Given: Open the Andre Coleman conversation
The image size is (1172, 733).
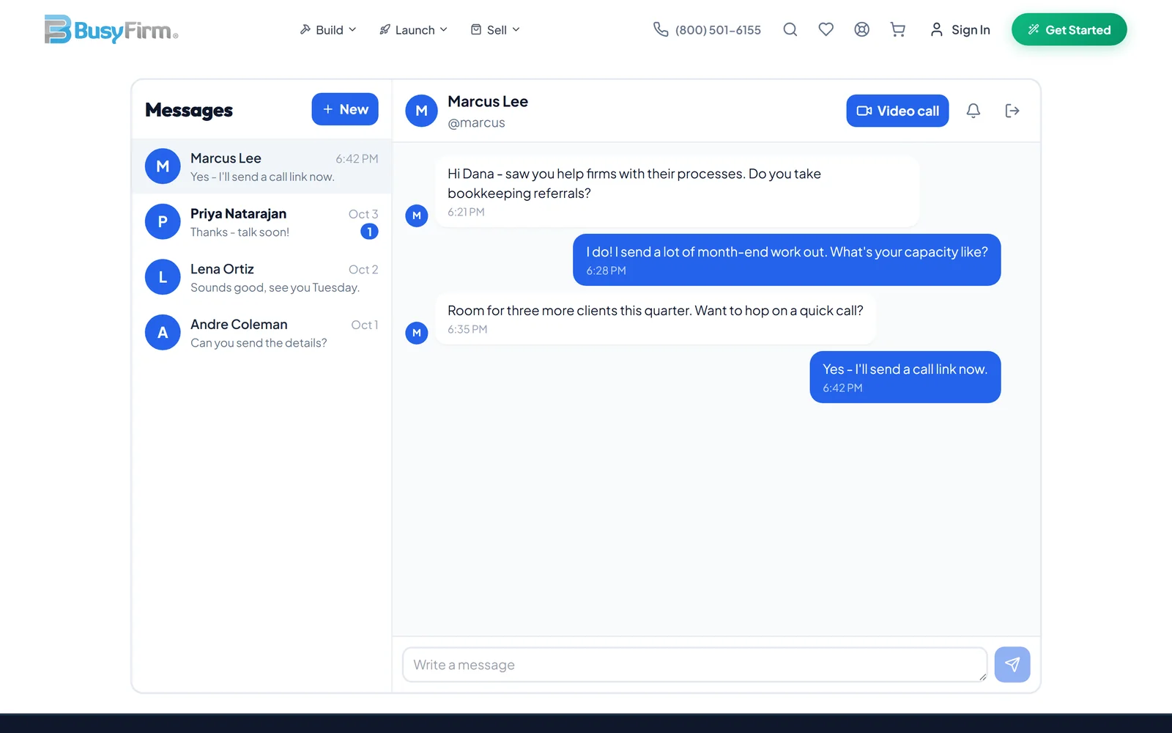Looking at the screenshot, I should pyautogui.click(x=262, y=333).
